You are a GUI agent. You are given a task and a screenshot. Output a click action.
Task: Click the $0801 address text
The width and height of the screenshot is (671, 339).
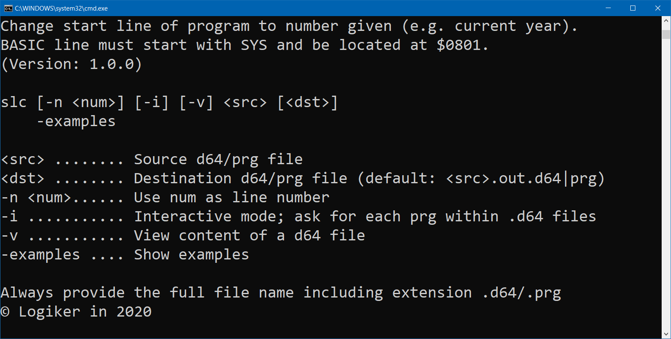[x=459, y=45]
